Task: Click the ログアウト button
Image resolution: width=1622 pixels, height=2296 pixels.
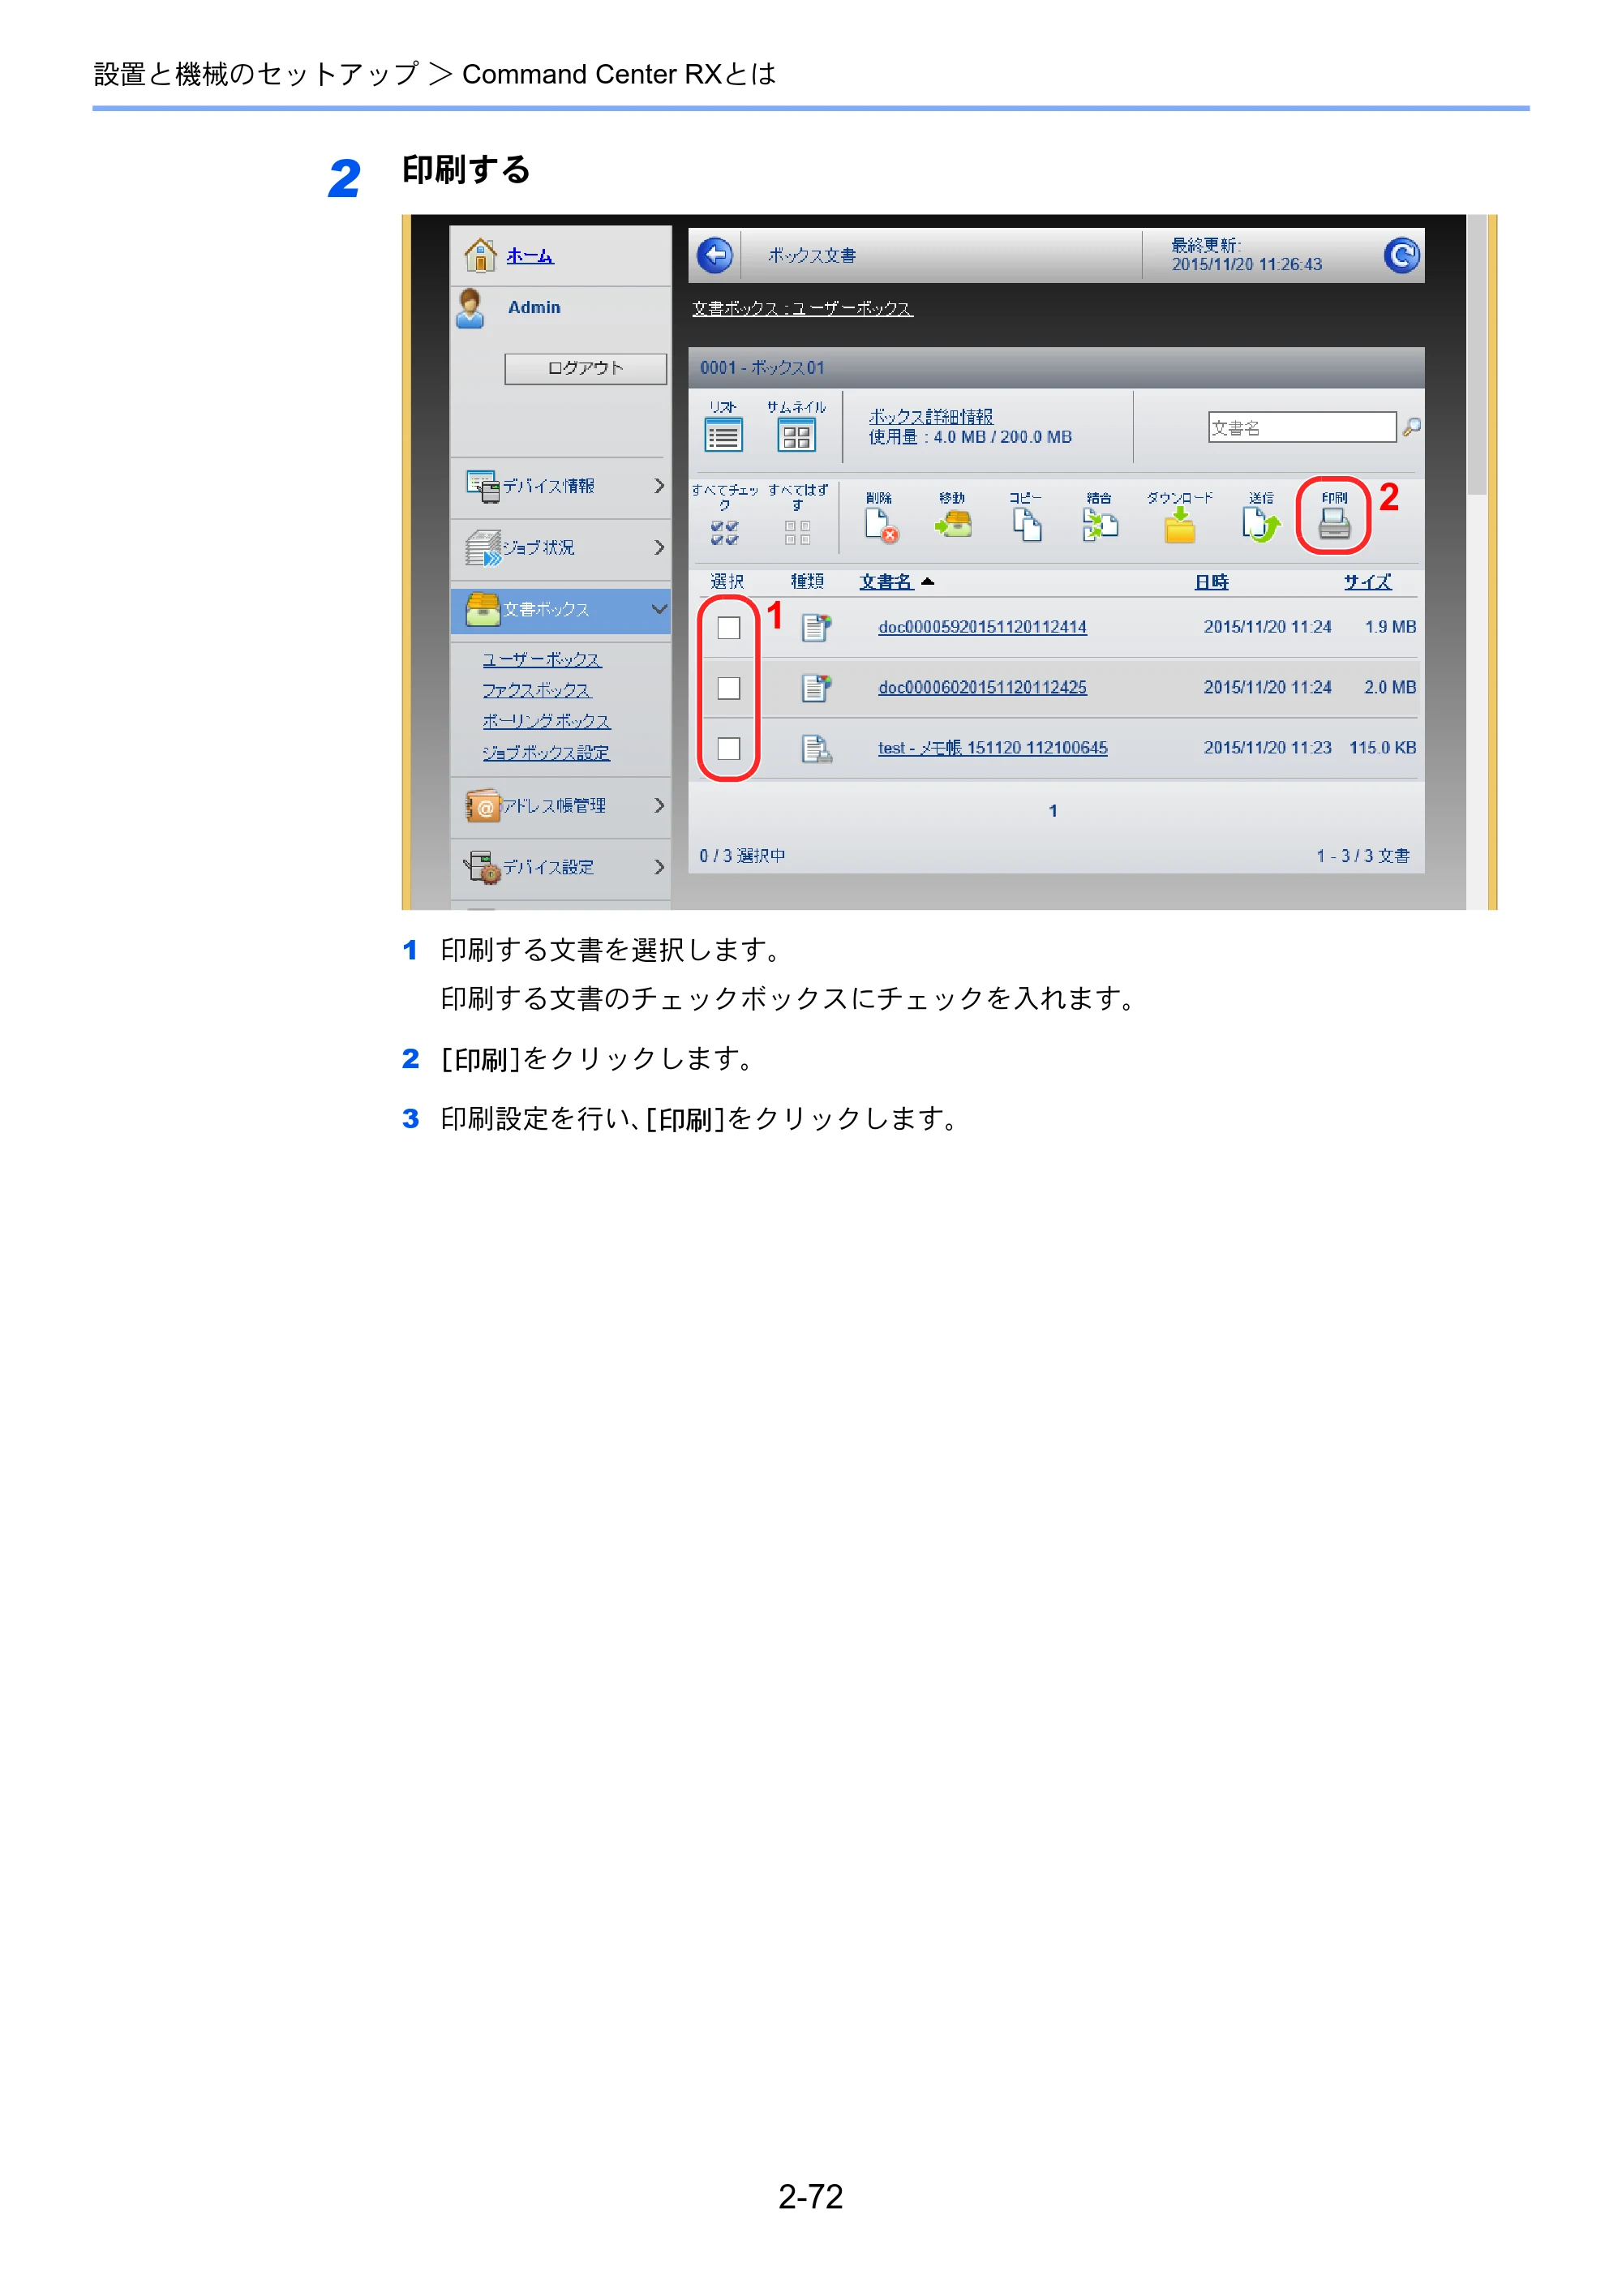Action: 585,368
